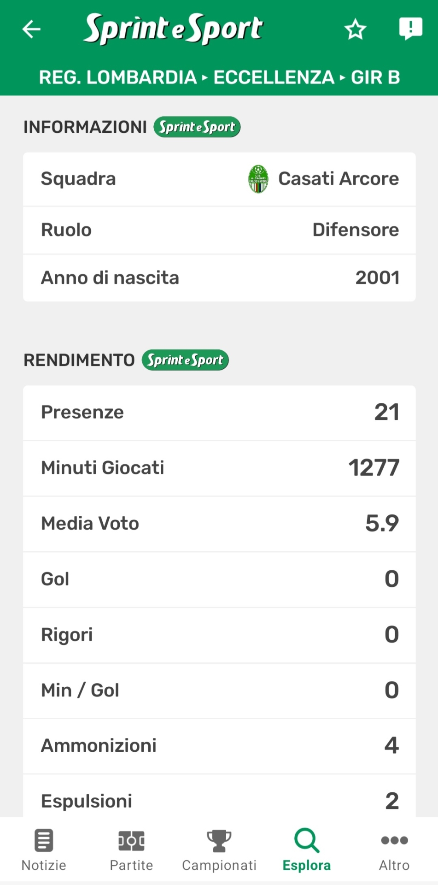Tap the Casati Arcore team crest
438x885 pixels.
point(258,179)
